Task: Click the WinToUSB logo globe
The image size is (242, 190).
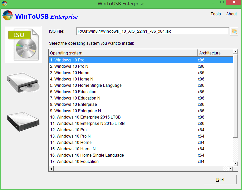Action: pos(8,15)
